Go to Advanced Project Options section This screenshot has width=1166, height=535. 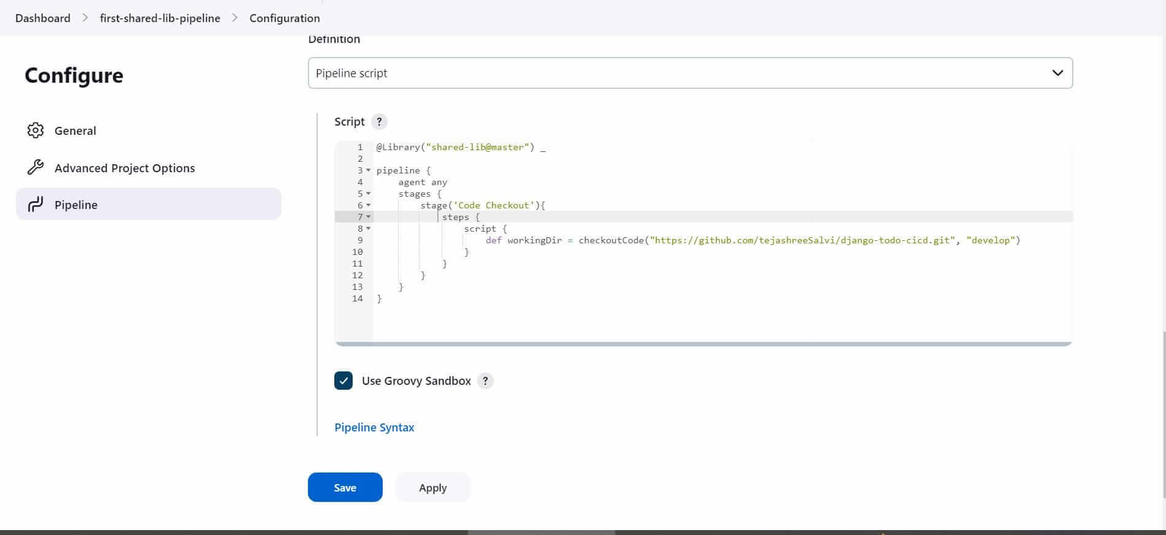click(125, 168)
